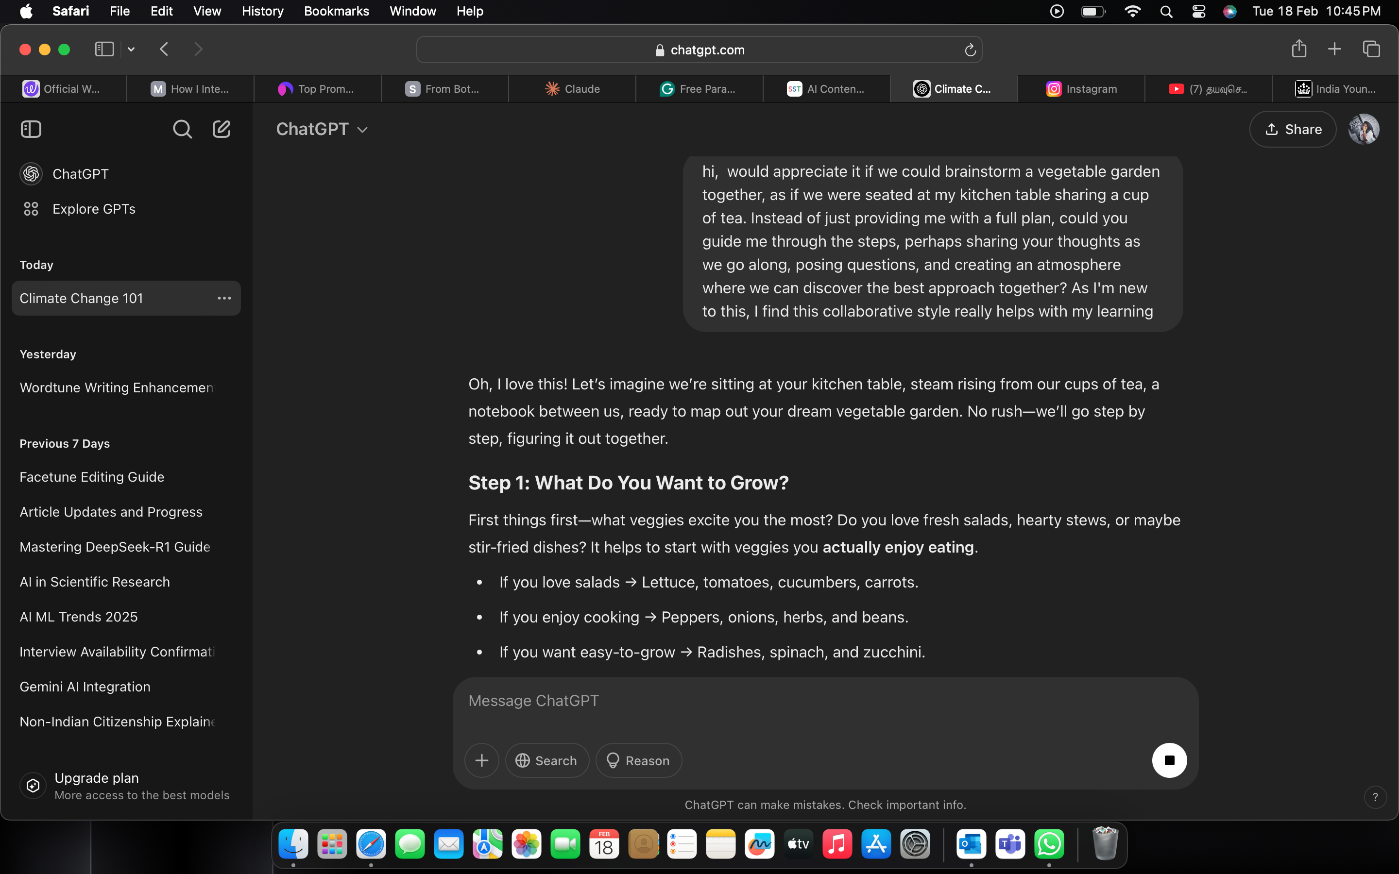Viewport: 1399px width, 874px height.
Task: Open the View menu
Action: coord(207,11)
